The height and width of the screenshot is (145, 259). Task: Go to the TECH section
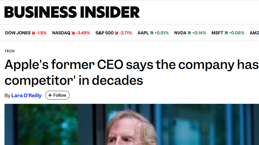pos(10,51)
